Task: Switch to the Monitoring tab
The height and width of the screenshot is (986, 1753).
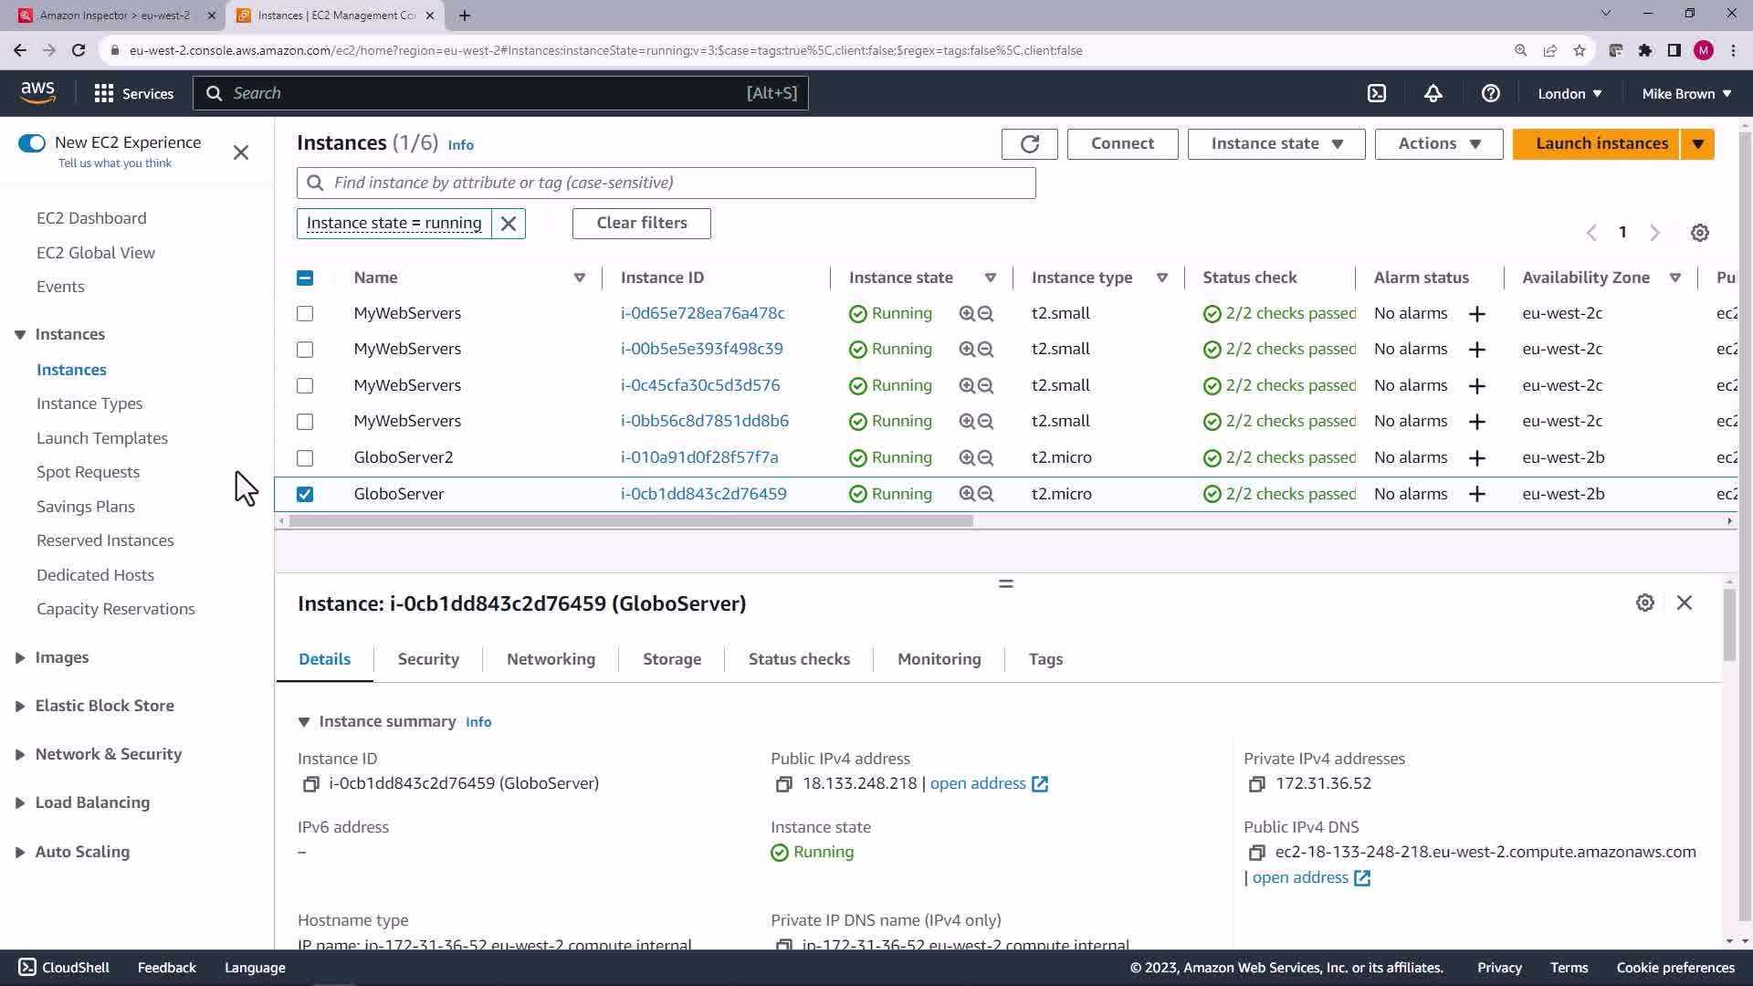Action: point(939,659)
